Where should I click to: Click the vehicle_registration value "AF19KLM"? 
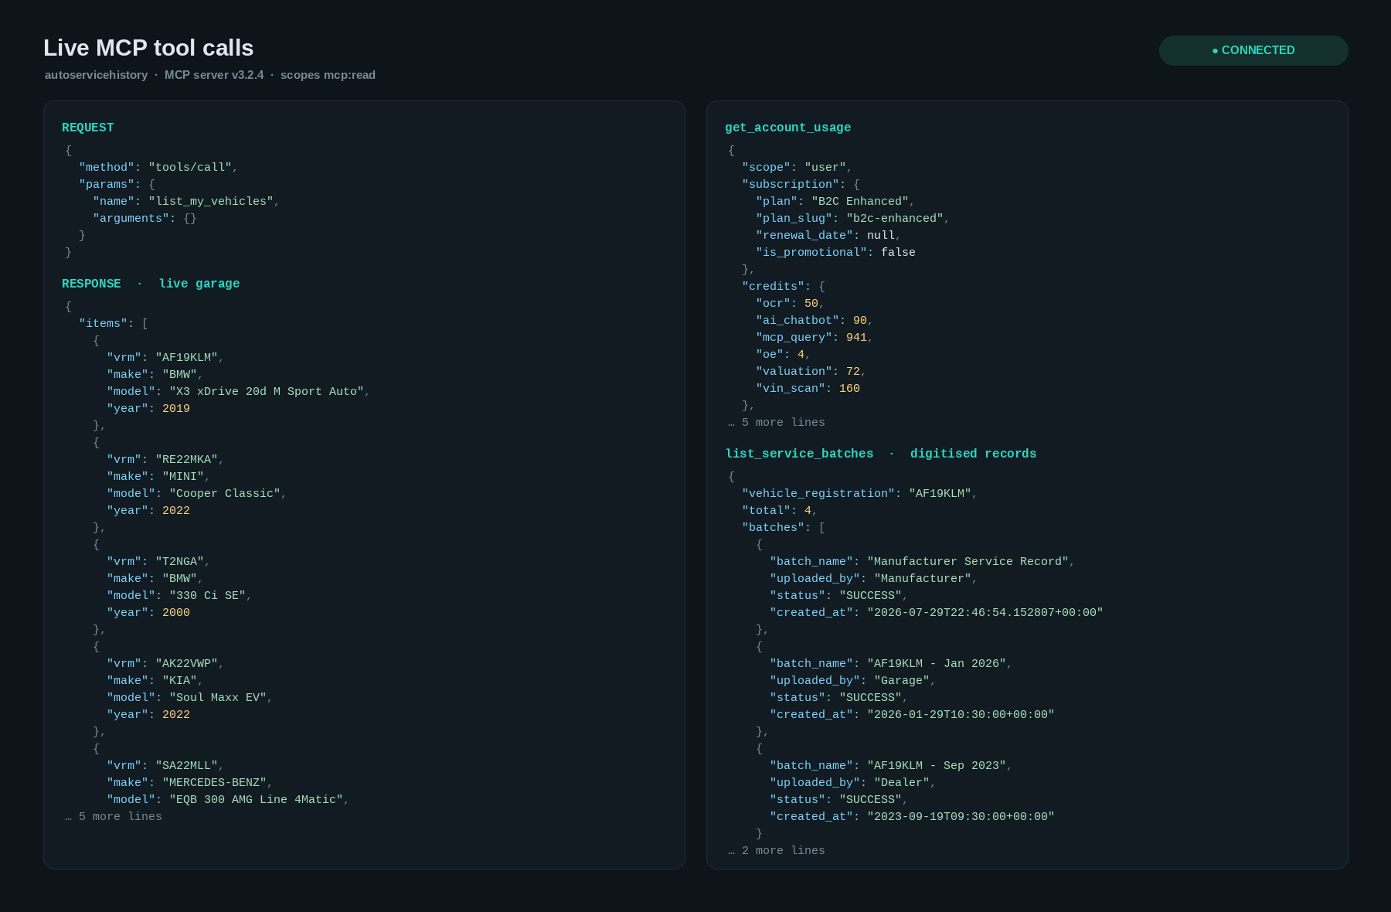tap(940, 494)
